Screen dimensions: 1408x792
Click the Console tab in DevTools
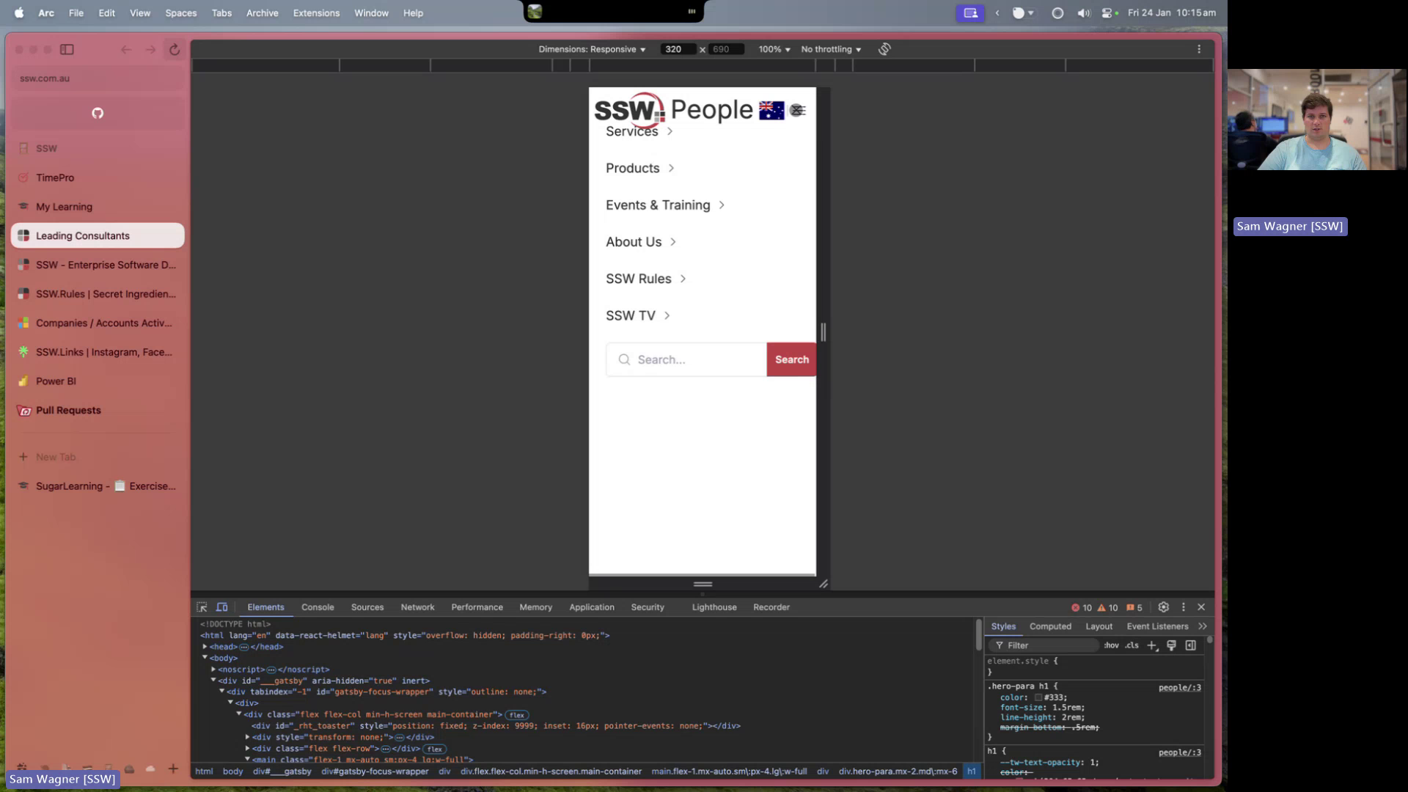[x=318, y=607]
